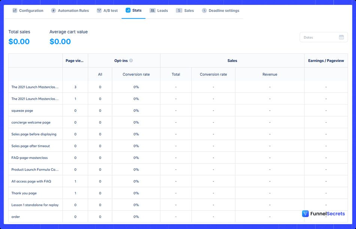Click the Stats bar chart icon
This screenshot has width=356, height=229.
(x=127, y=10)
